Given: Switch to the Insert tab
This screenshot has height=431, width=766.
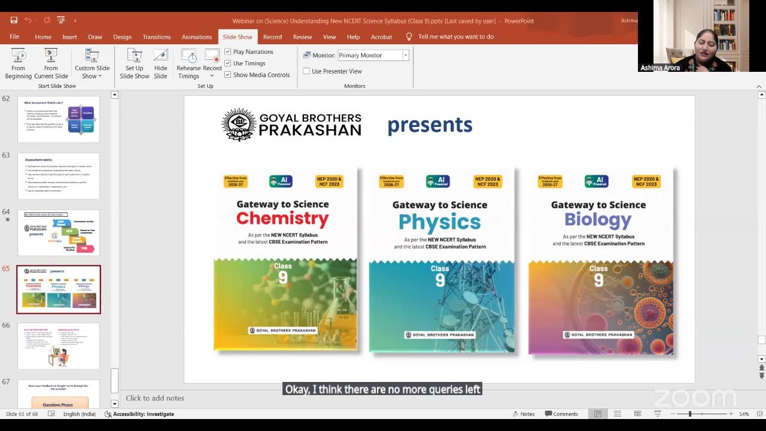Looking at the screenshot, I should (69, 37).
